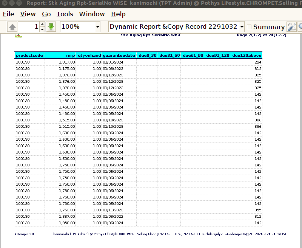Enable the Summary checkbox
Screen dimensions: 302x248
pyautogui.click(x=249, y=27)
